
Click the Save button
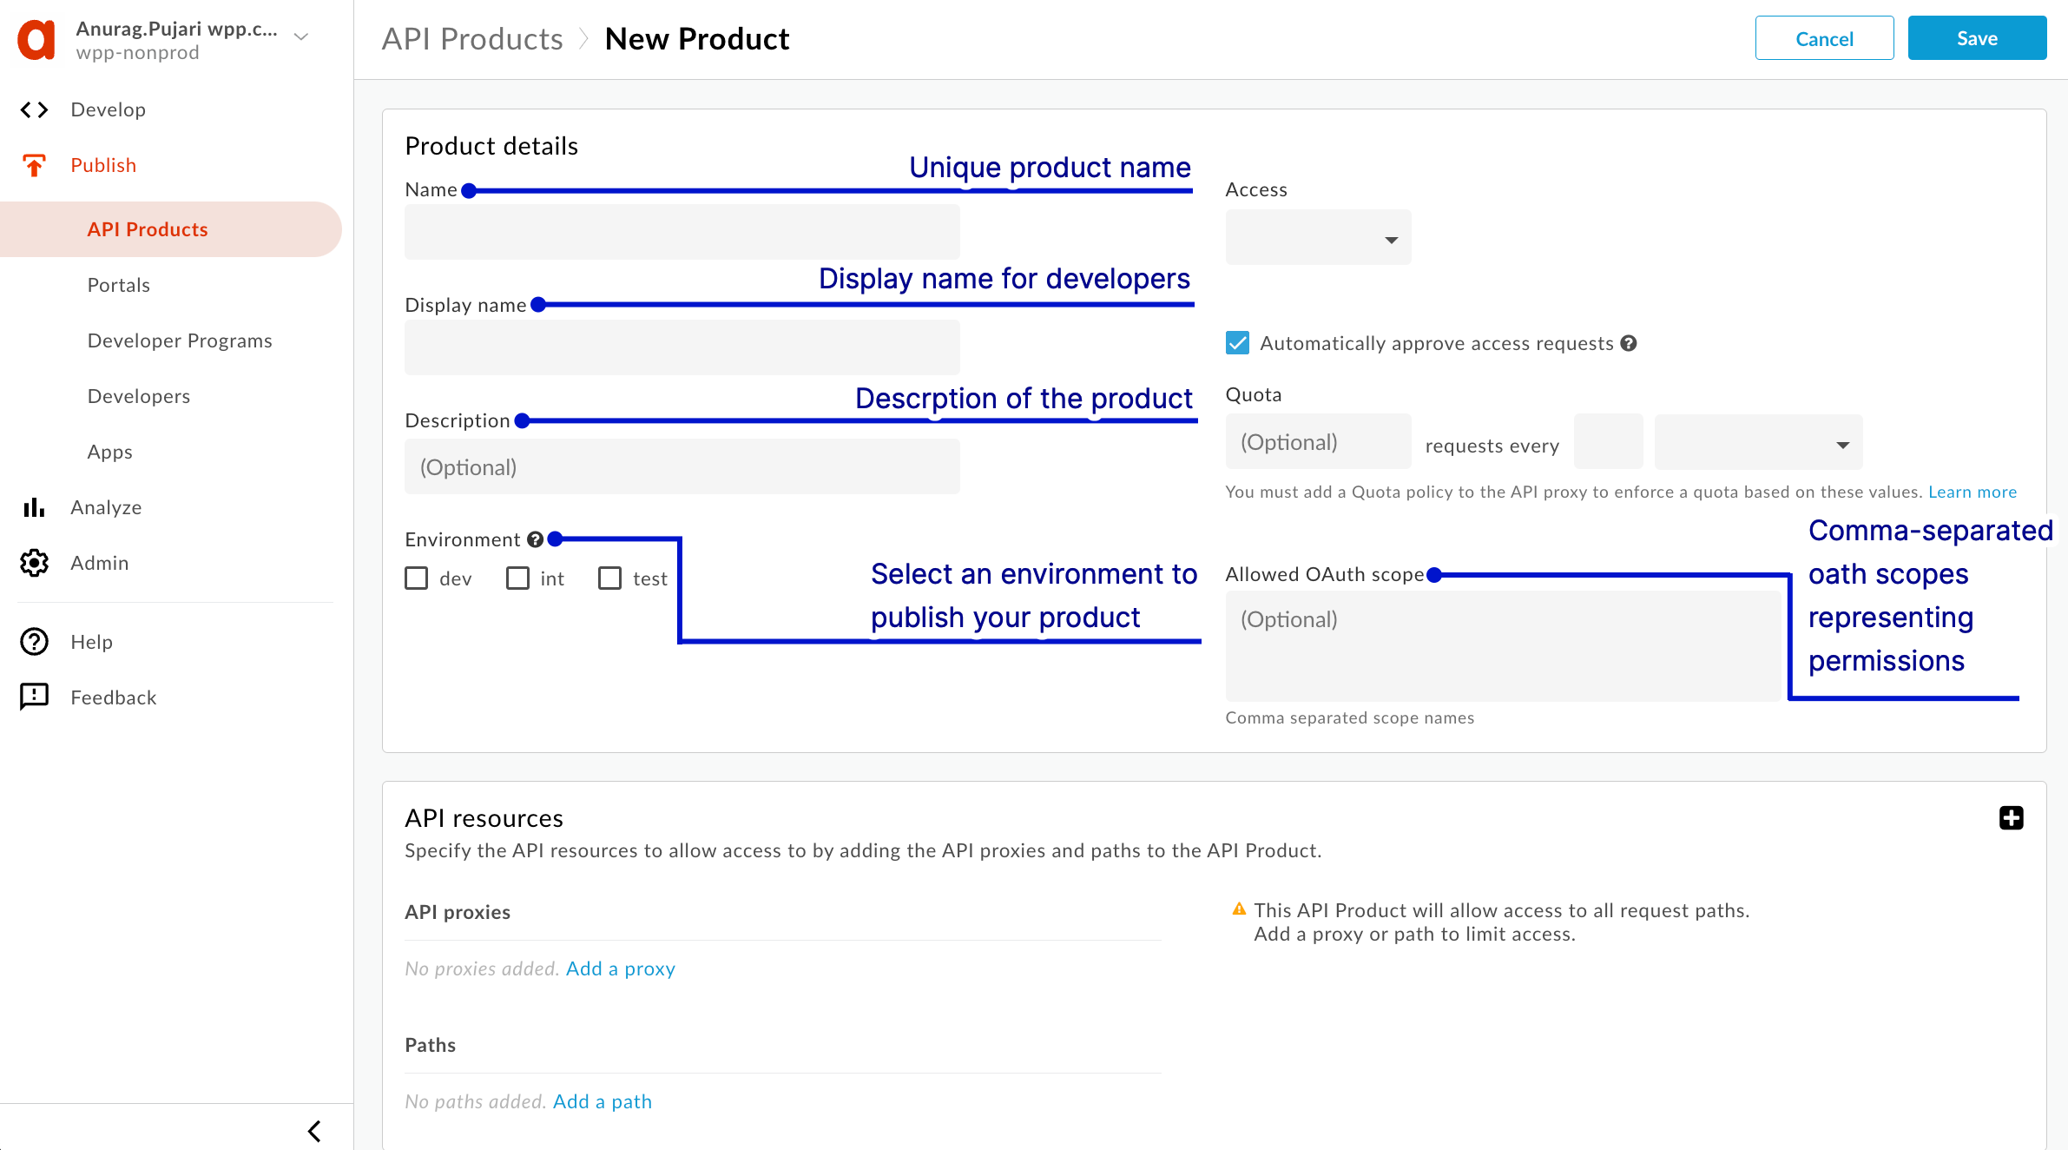pyautogui.click(x=1977, y=38)
